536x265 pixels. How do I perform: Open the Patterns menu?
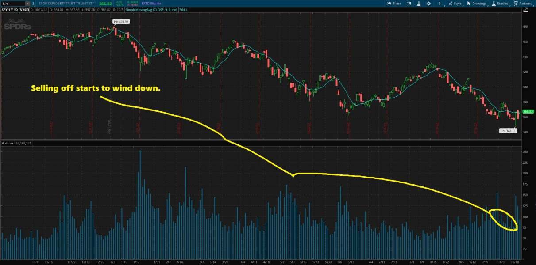525,4
